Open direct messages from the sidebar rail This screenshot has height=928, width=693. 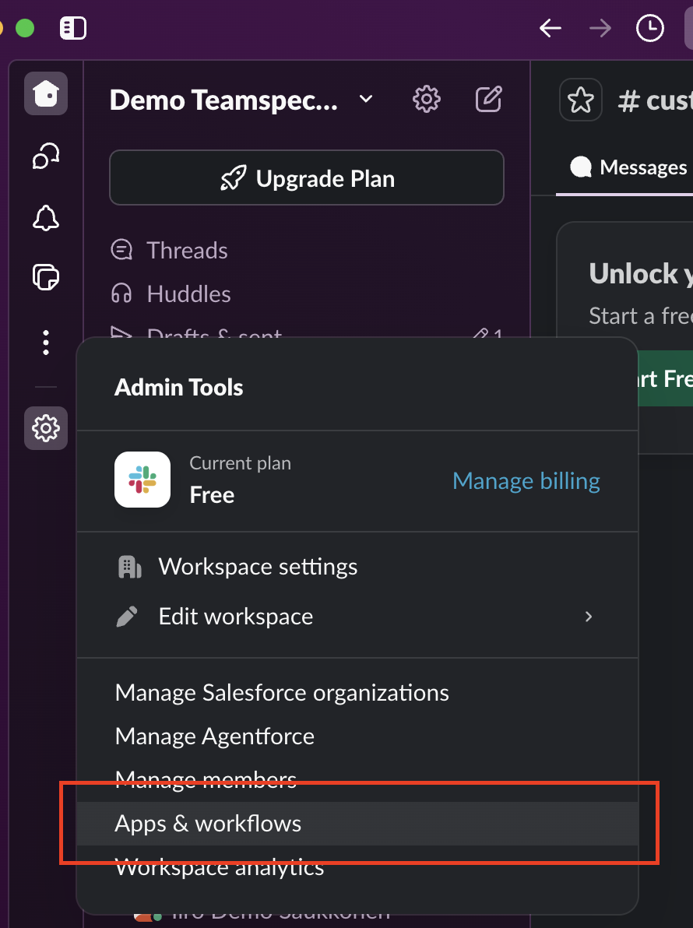point(45,156)
